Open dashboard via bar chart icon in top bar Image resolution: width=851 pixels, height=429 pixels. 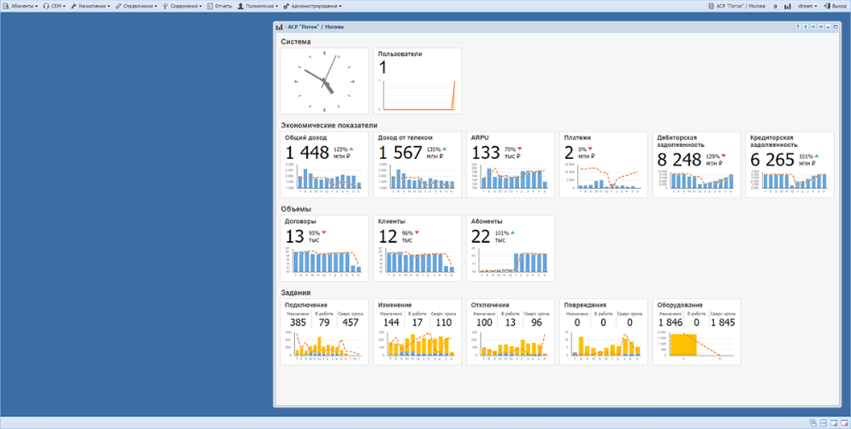(788, 6)
